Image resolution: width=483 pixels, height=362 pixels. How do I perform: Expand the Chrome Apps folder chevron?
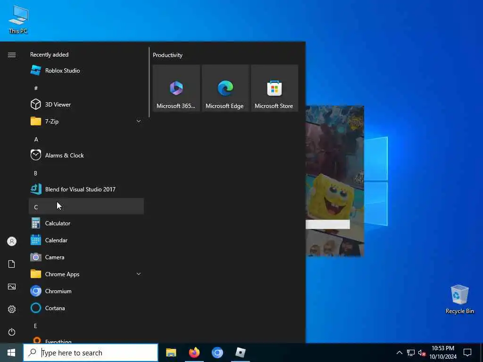click(139, 274)
